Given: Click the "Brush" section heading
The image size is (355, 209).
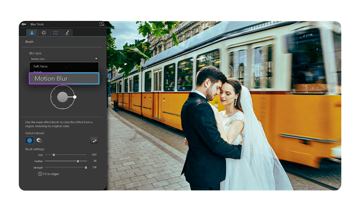Looking at the screenshot, I should [29, 42].
